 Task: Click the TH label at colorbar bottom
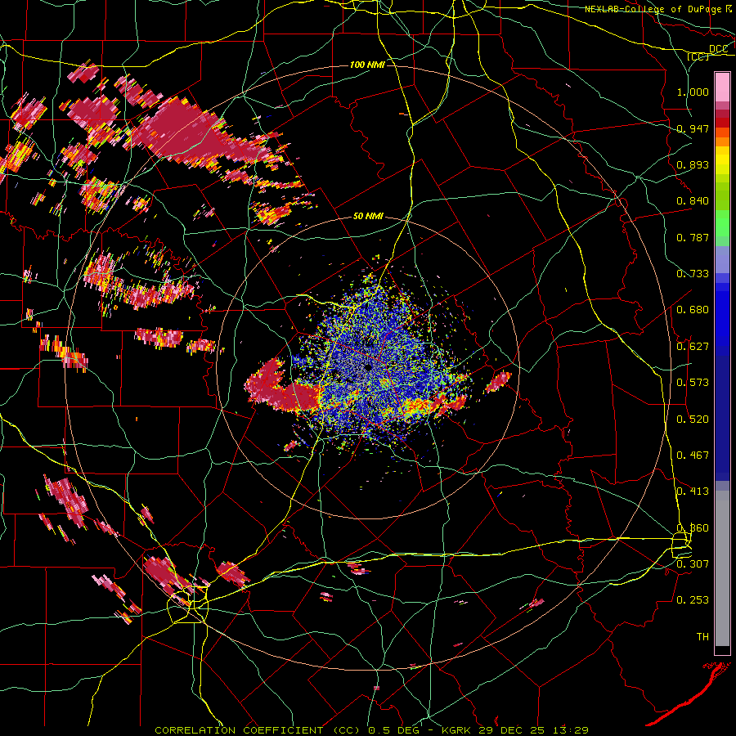pyautogui.click(x=702, y=637)
